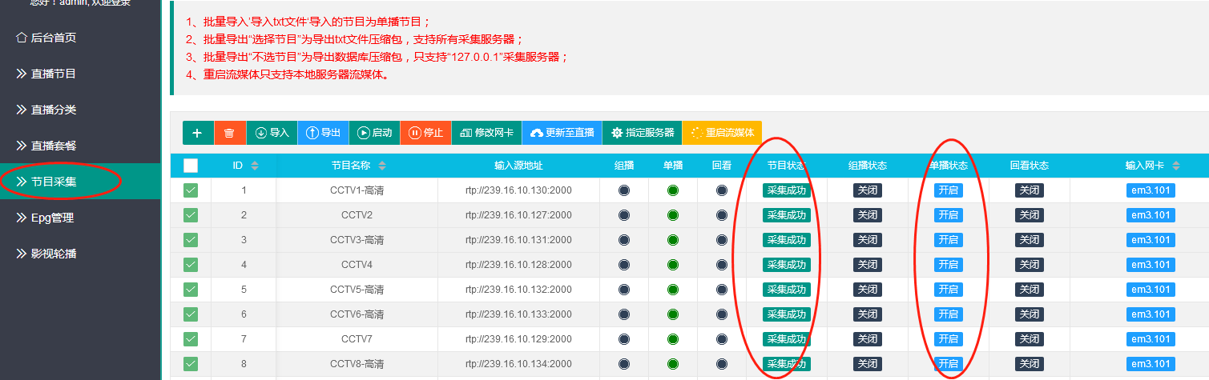Click the orange trash delete button
Viewport: 1209px width, 380px height.
[230, 133]
